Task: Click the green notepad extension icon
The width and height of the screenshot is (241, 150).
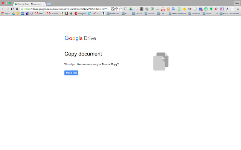Action: 179,9
